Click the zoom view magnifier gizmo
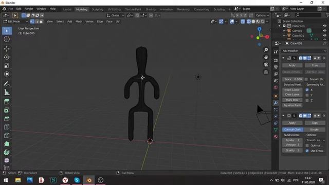Screen dimensions: 329x185 266,50
